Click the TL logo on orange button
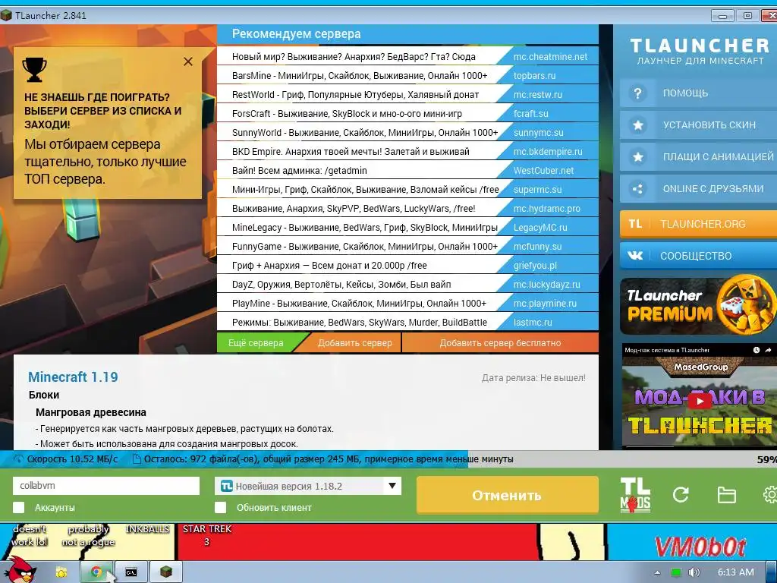Screen dimensions: 777x583 click(635, 224)
